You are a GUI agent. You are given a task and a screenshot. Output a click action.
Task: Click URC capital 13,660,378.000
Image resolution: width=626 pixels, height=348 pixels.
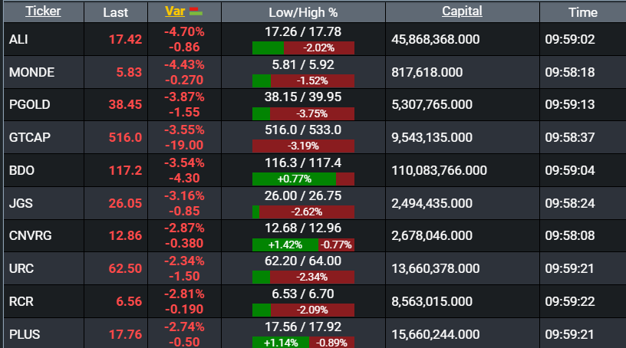[x=436, y=268]
